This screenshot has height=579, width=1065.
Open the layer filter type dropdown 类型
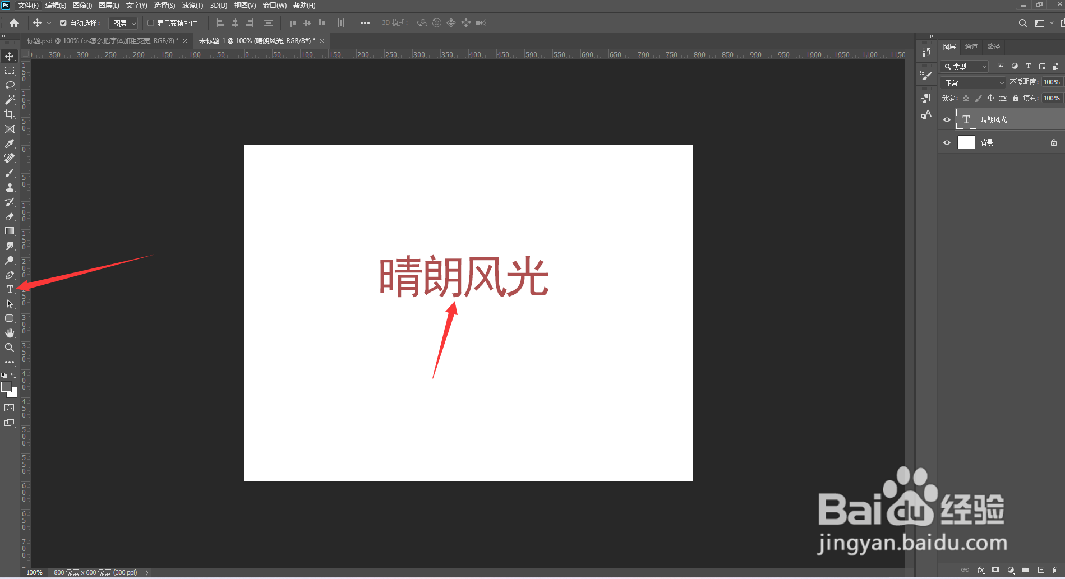963,66
